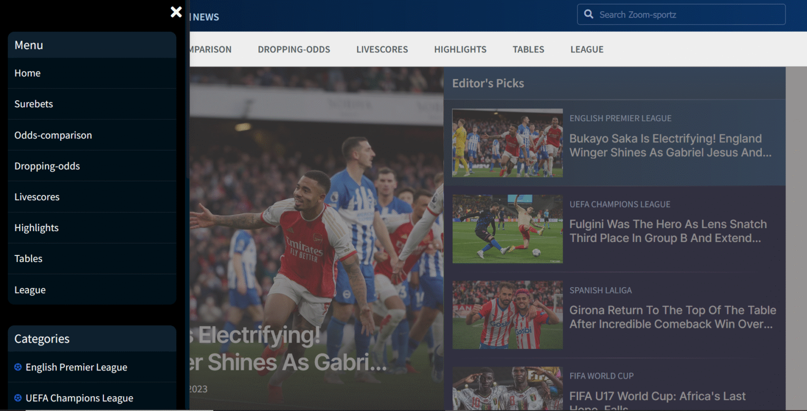The image size is (807, 411).
Task: Select Dropping-odds in the side menu
Action: 92,166
